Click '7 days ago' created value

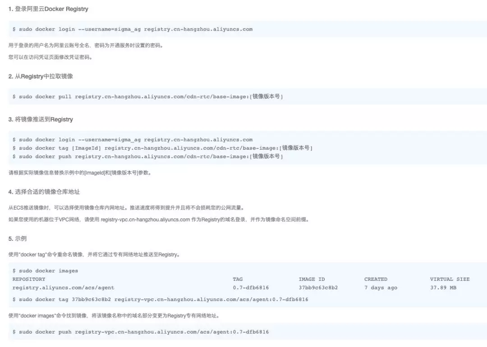coord(381,288)
